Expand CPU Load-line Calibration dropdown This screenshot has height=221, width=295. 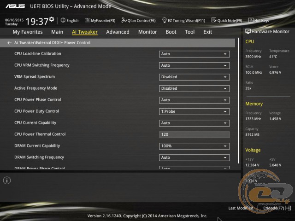point(194,54)
